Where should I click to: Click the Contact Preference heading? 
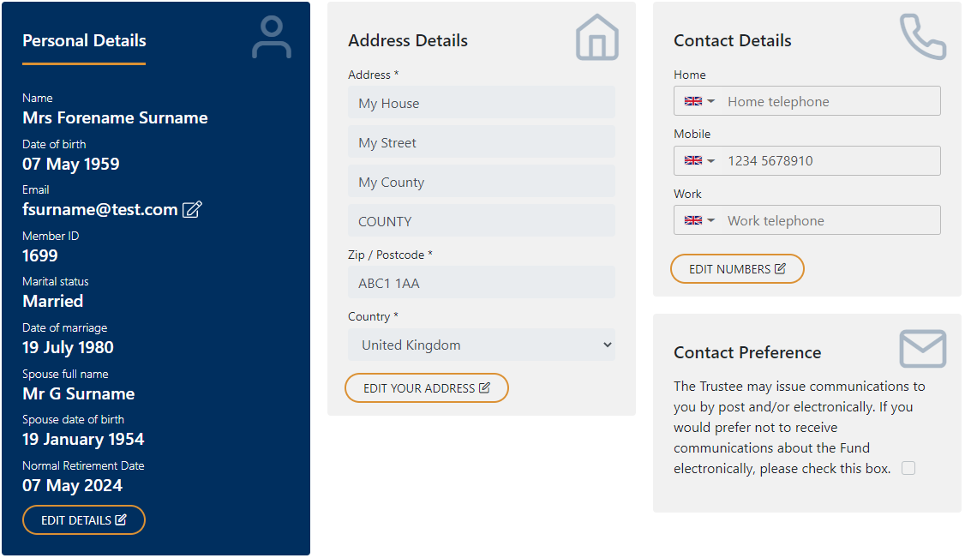click(747, 352)
